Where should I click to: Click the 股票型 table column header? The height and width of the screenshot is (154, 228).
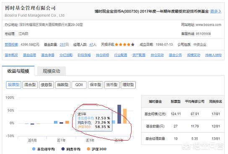[176, 101]
